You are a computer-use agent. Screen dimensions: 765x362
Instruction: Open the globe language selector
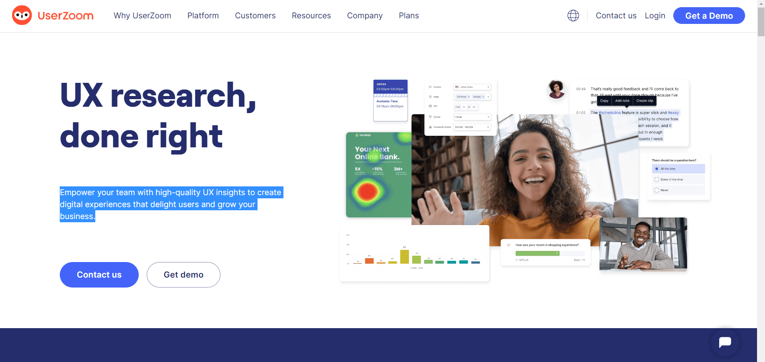coord(573,16)
